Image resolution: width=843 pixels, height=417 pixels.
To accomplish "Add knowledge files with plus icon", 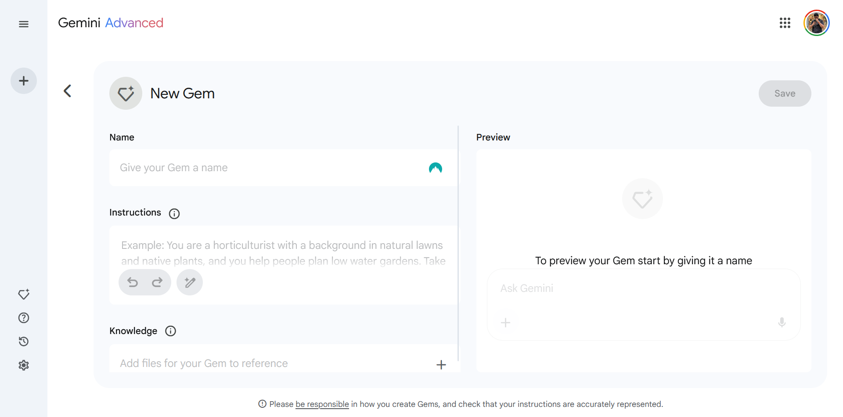I will coord(441,364).
